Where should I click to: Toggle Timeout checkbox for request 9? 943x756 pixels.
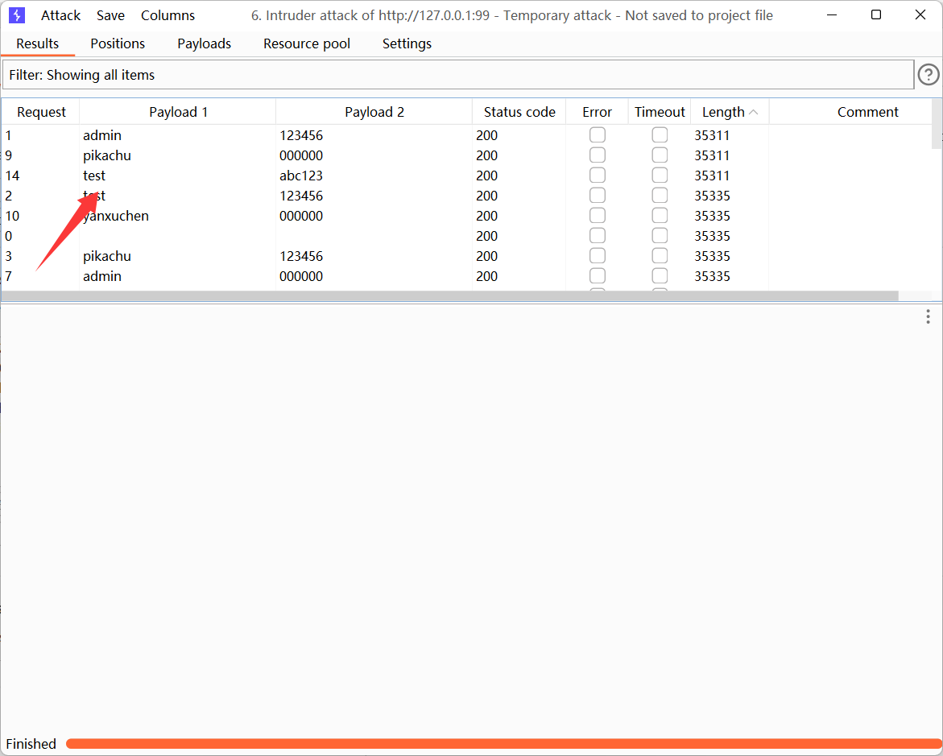click(x=660, y=155)
